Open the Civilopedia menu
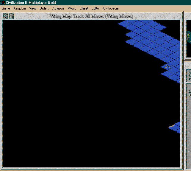The height and width of the screenshot is (171, 191). coord(111,8)
